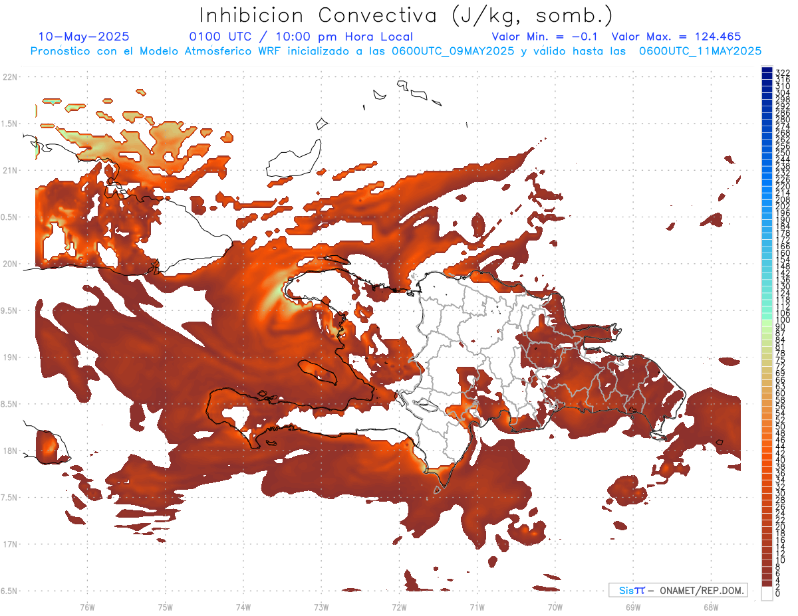Click the '69W' longitude label

[x=633, y=607]
